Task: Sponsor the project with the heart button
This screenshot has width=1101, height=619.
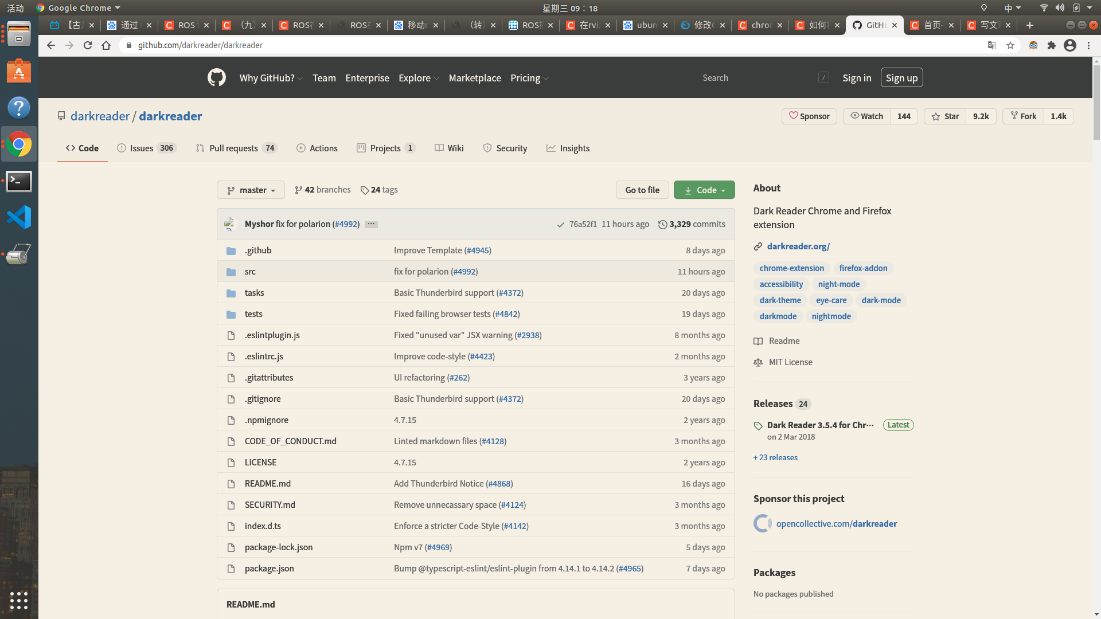Action: [x=809, y=116]
